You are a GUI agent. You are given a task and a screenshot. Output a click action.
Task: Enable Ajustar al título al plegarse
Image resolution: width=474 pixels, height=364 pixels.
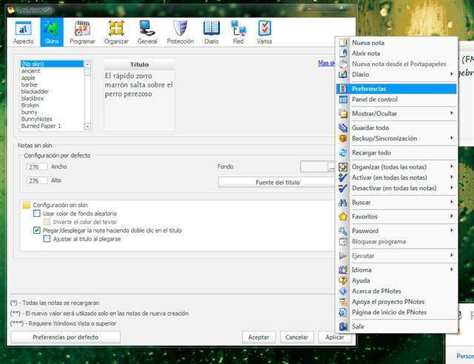point(47,239)
